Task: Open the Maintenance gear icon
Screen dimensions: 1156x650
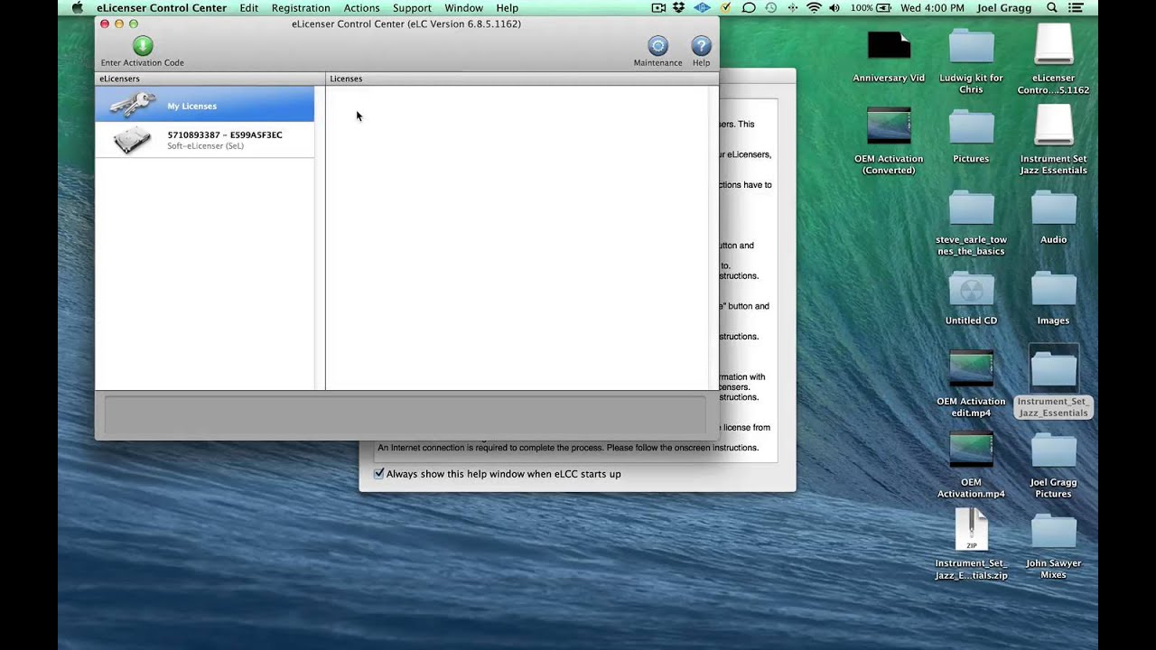Action: pyautogui.click(x=658, y=46)
